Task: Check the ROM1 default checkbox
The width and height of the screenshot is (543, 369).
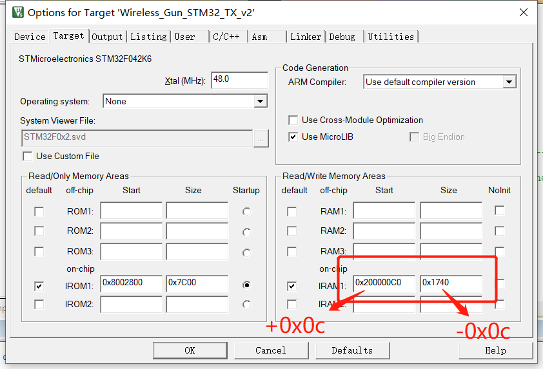Action: coord(39,211)
